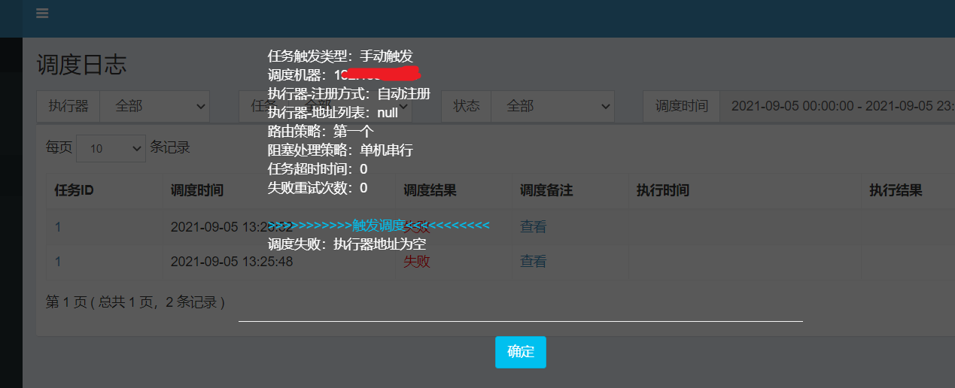
Task: Select 失败重试次数：0 line
Action: coord(318,187)
